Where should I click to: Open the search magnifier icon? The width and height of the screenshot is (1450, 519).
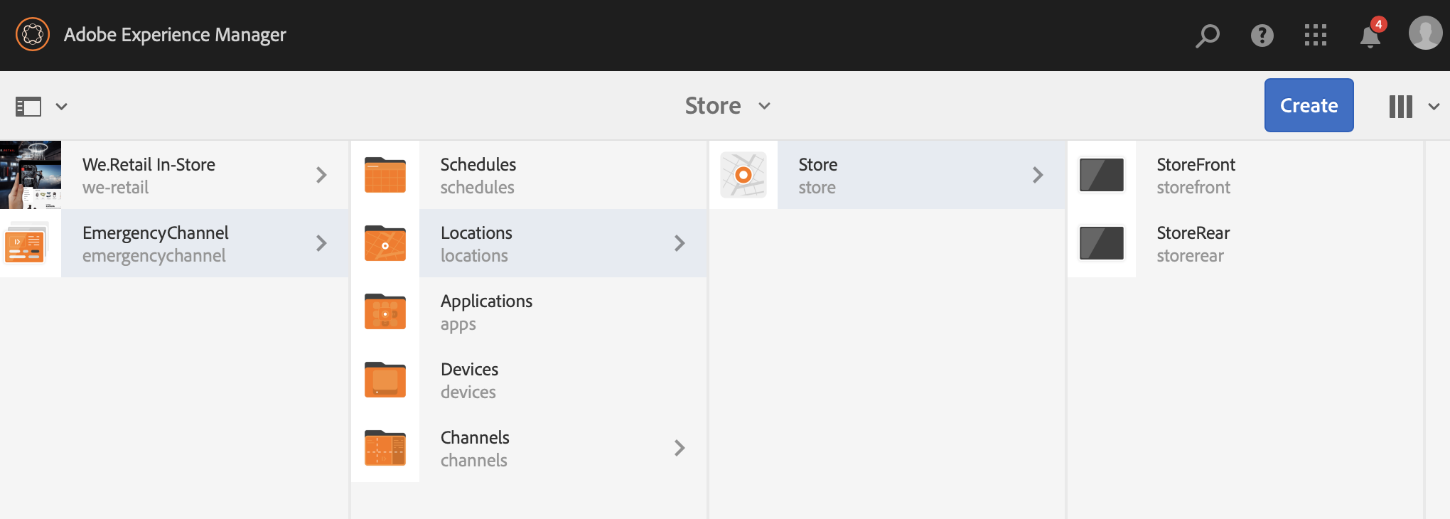[x=1207, y=35]
